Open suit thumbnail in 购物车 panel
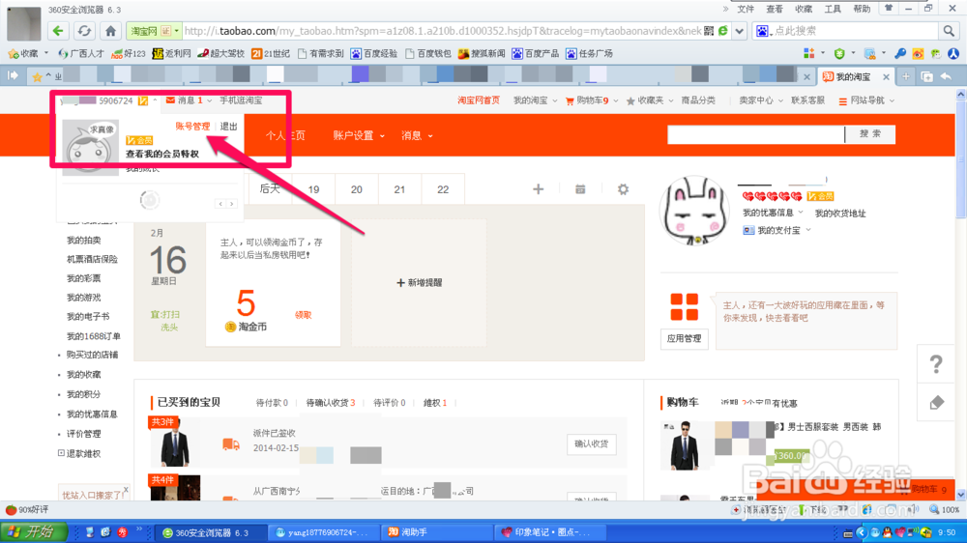This screenshot has height=543, width=967. [x=685, y=445]
